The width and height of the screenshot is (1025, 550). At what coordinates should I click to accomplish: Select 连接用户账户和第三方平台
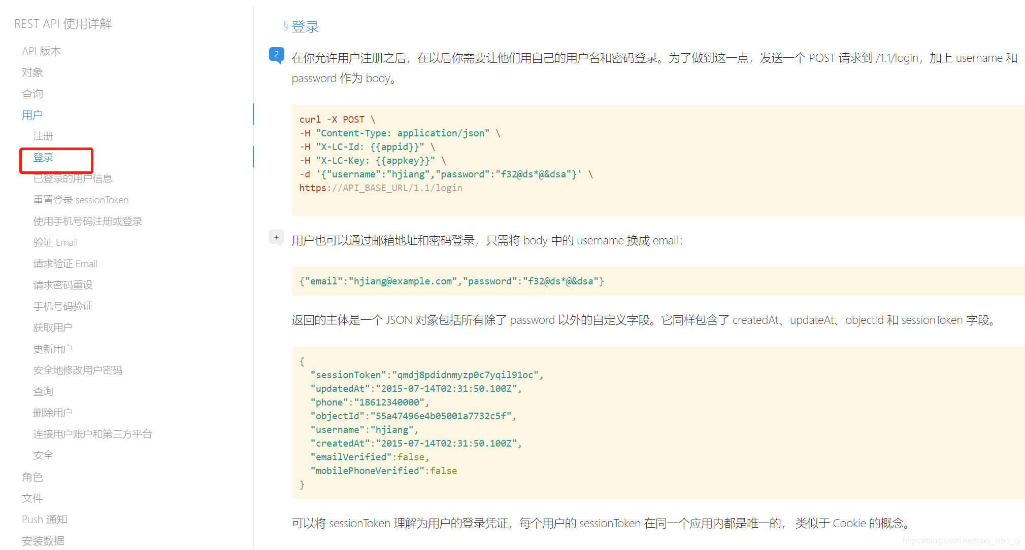point(92,434)
